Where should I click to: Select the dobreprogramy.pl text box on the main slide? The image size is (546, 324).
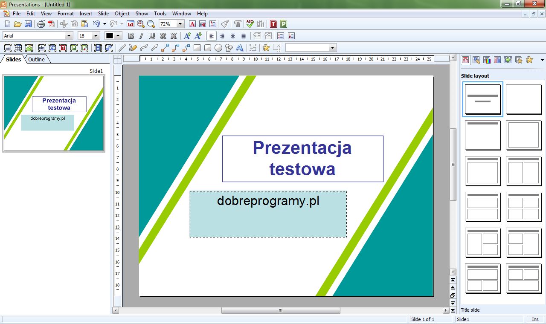coord(268,214)
